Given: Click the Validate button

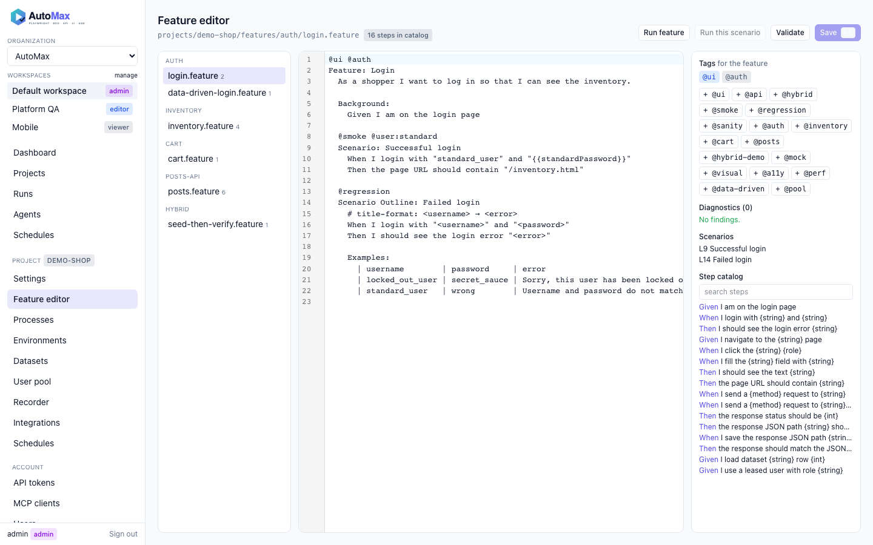Looking at the screenshot, I should click(790, 33).
